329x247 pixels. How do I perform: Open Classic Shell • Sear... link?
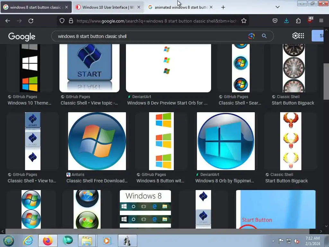point(240,103)
